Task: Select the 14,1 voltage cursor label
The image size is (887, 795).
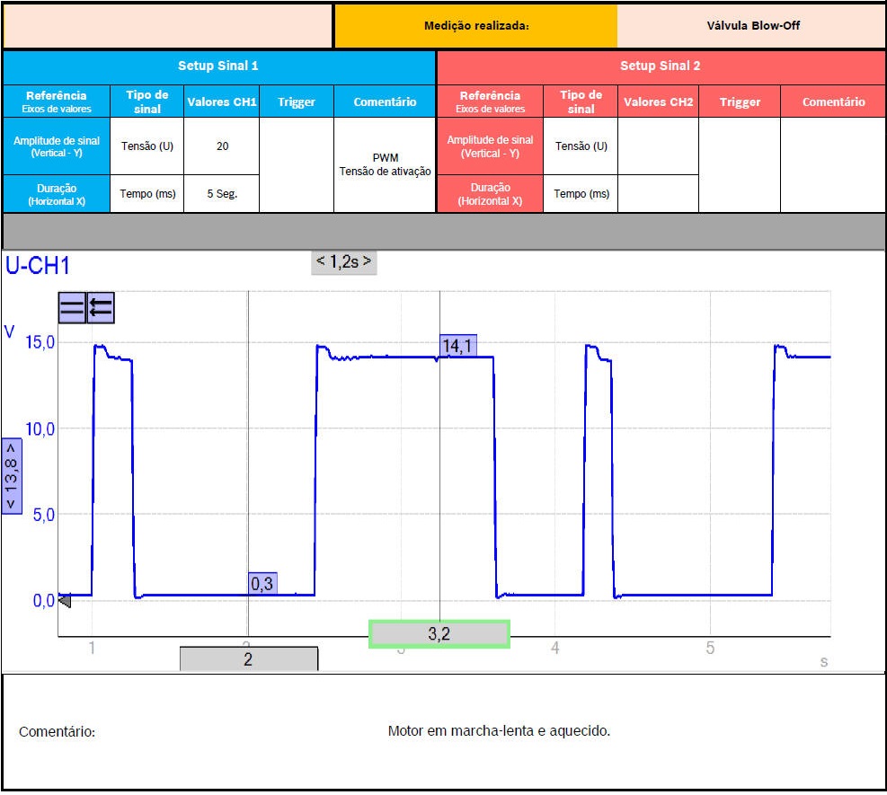Action: tap(458, 345)
